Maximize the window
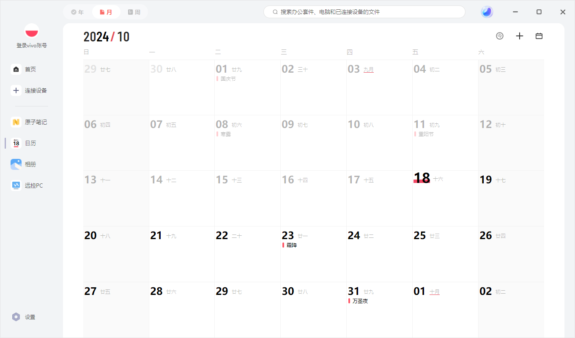 coord(539,12)
